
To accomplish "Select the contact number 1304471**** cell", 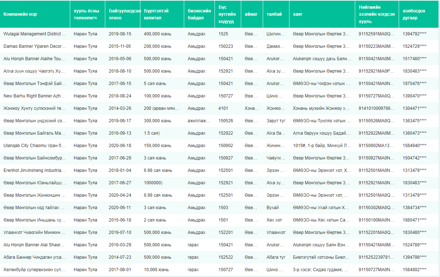I will point(414,108).
